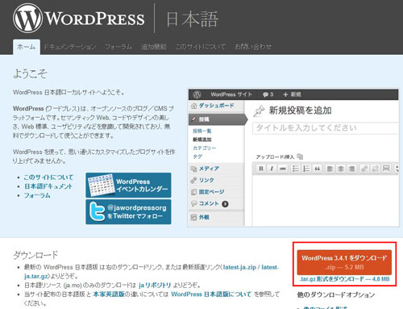Click + 新規 in the admin bar
Image resolution: width=403 pixels, height=309 pixels.
[x=292, y=94]
